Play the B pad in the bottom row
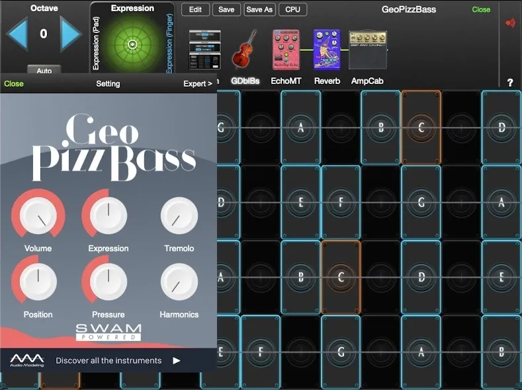The image size is (522, 390). [x=501, y=352]
